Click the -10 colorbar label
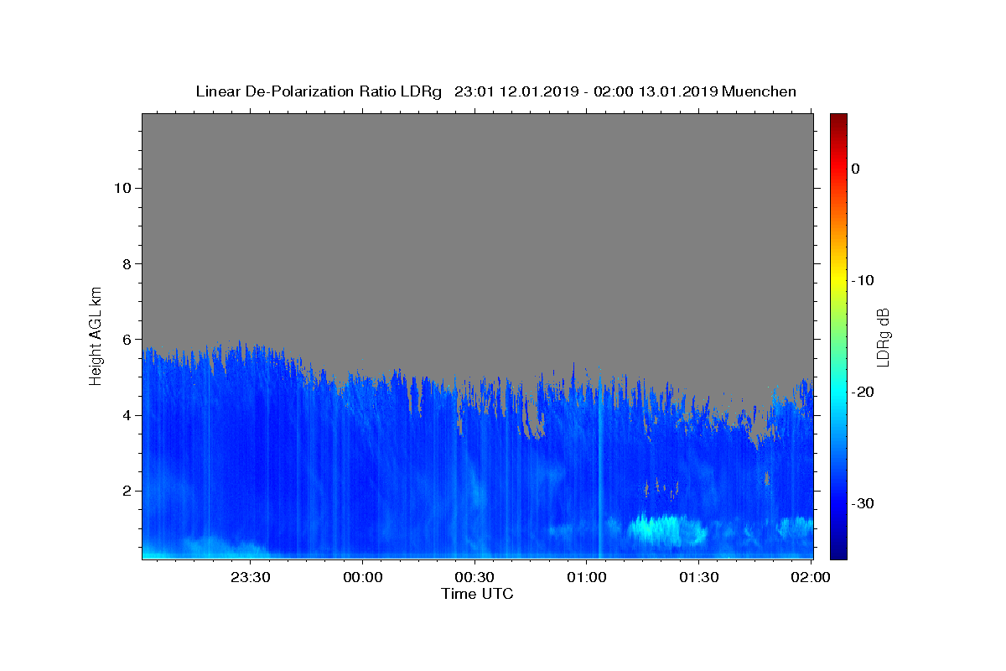Screen dimensions: 1006x671 pos(863,280)
